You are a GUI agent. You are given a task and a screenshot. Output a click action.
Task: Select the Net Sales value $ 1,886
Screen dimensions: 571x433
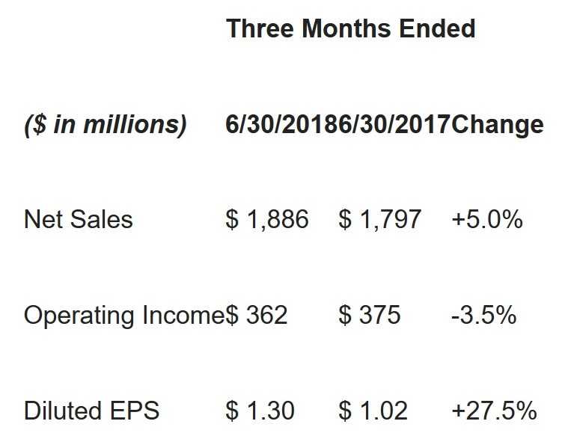[267, 220]
